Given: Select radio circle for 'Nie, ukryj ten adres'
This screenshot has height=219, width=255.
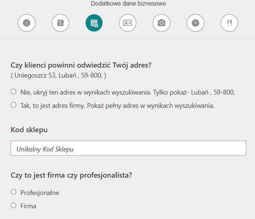Looking at the screenshot, I should tap(14, 92).
